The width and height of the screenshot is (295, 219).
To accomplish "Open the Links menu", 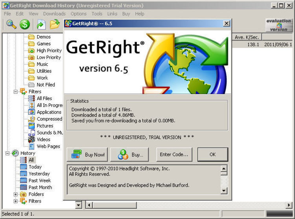I will [112, 14].
